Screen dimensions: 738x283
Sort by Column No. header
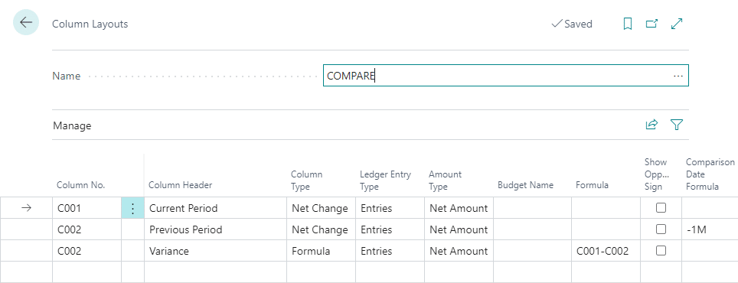[x=81, y=185]
